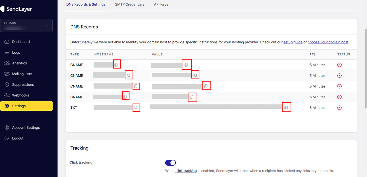Screen dimensions: 367x177
Task: Copy the TXT record value
Action: click(x=286, y=107)
